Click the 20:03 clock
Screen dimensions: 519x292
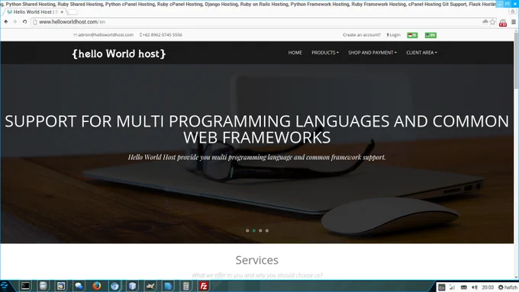pyautogui.click(x=488, y=287)
